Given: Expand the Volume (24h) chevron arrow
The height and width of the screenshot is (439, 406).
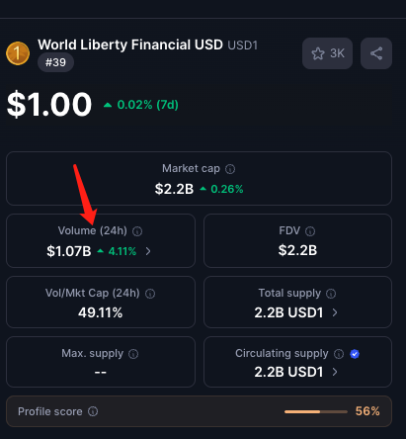Looking at the screenshot, I should 148,251.
